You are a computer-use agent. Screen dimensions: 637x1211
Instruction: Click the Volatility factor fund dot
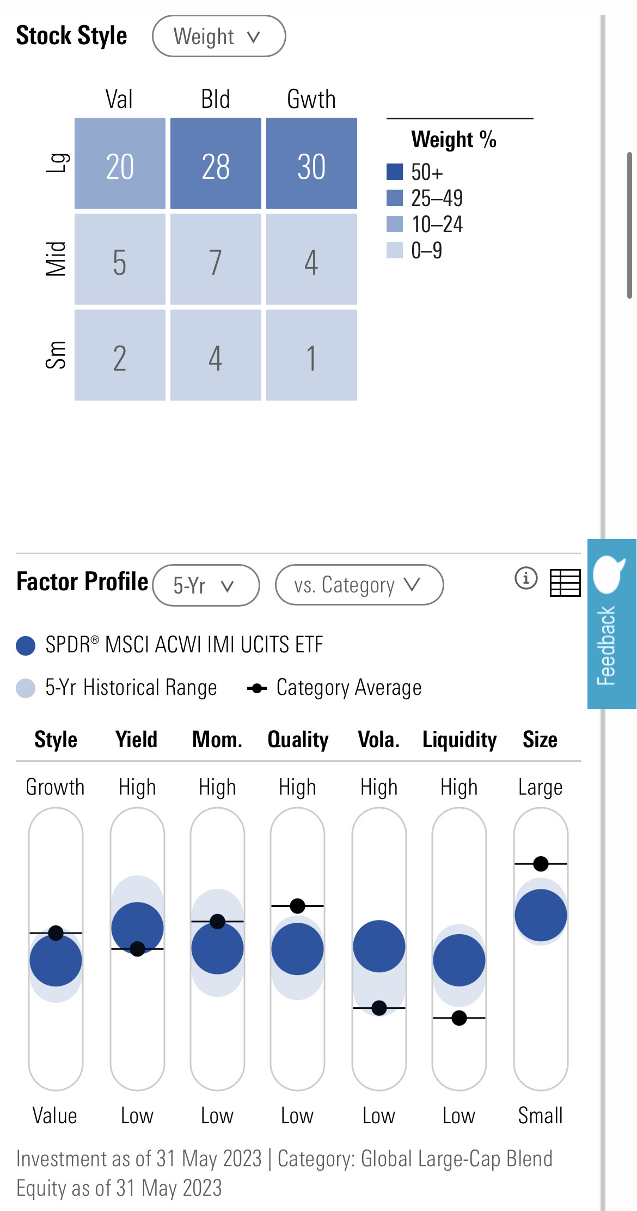point(379,946)
